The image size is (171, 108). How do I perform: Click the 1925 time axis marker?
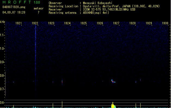point(83,23)
